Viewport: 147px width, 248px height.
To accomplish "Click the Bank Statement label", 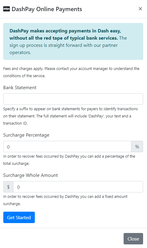I will [20, 87].
